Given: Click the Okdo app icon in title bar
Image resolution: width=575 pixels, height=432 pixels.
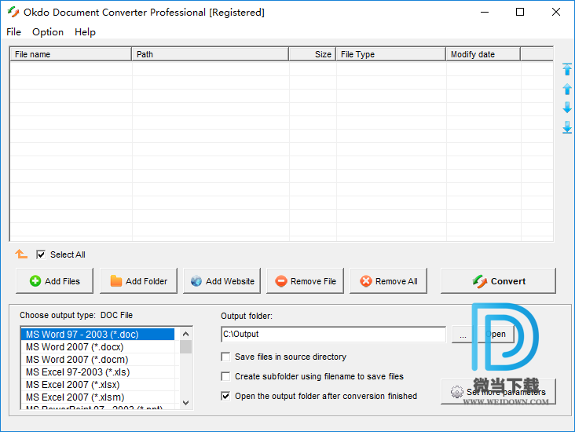Looking at the screenshot, I should 13,12.
